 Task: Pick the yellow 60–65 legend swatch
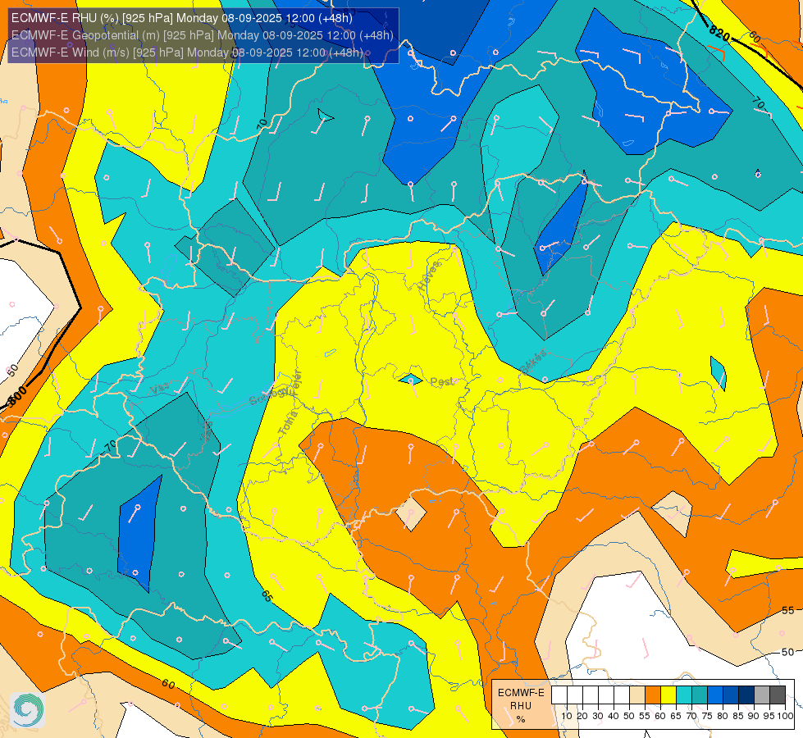668,695
